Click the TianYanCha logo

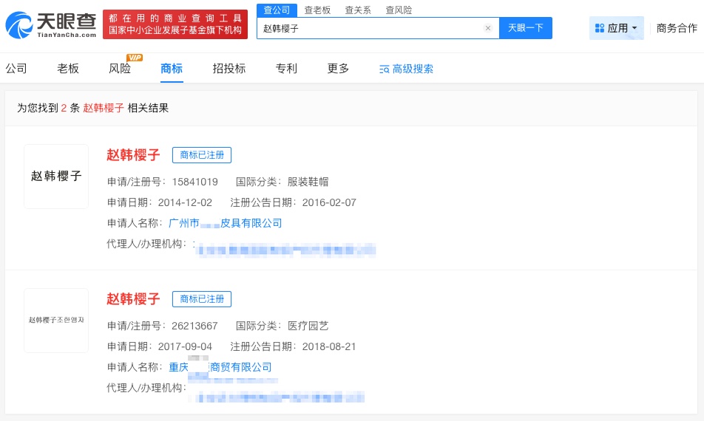(x=51, y=24)
